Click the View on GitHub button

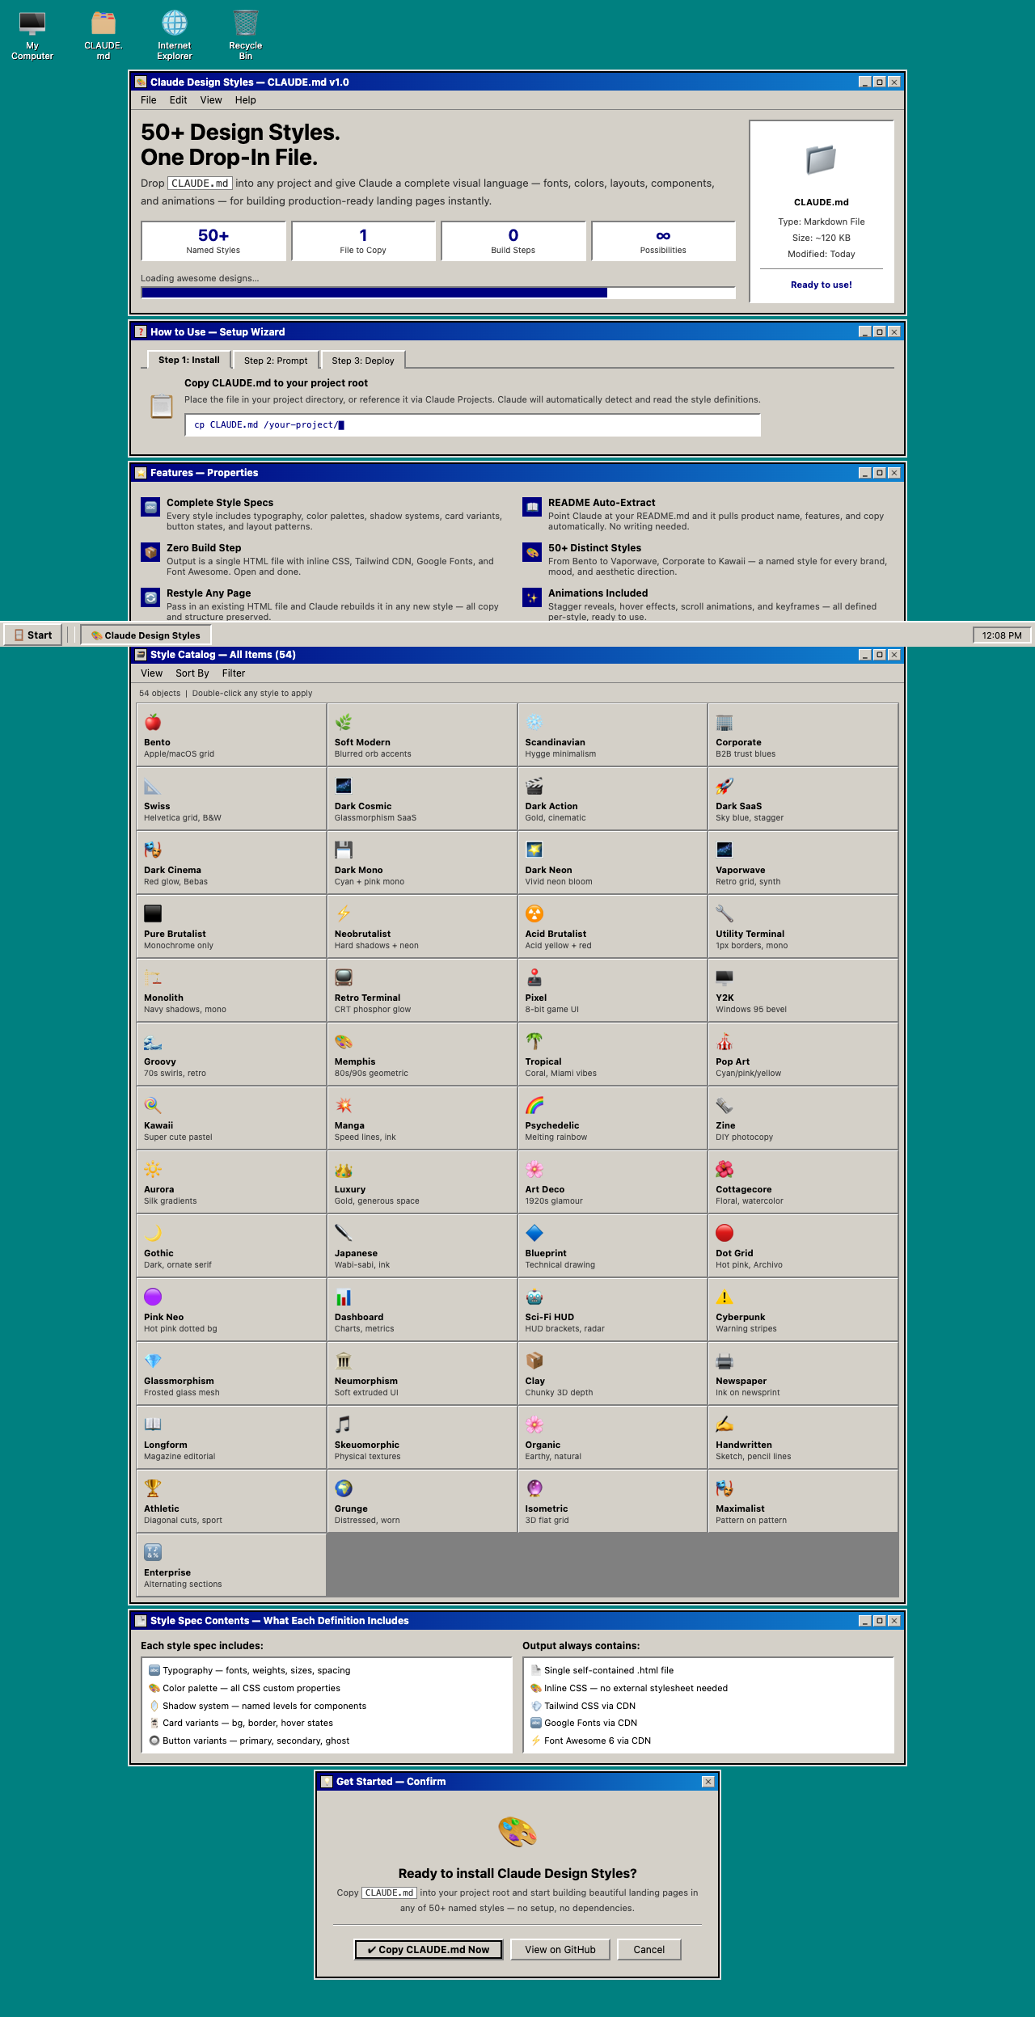point(560,1950)
